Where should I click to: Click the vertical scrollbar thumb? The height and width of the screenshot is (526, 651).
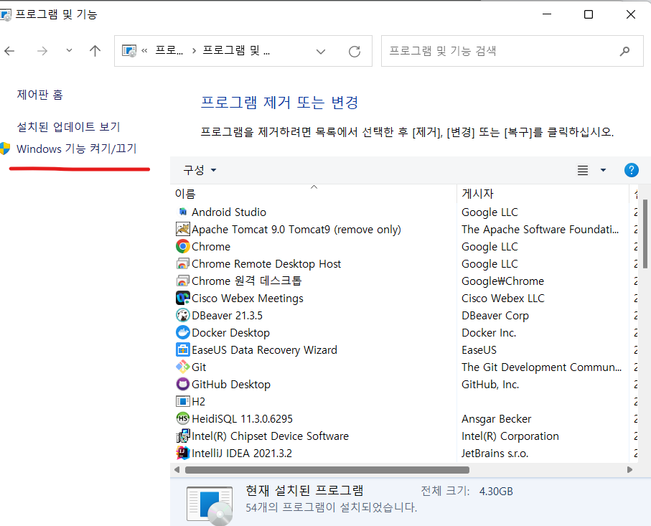click(645, 234)
